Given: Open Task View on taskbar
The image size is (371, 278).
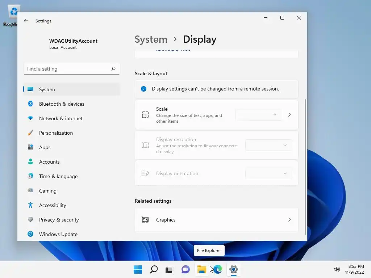Looking at the screenshot, I should [169, 269].
